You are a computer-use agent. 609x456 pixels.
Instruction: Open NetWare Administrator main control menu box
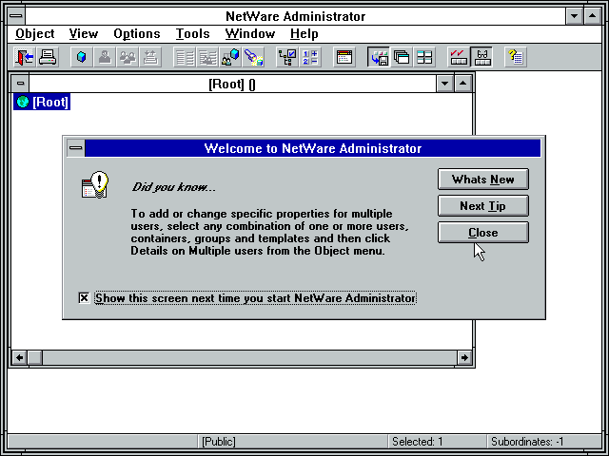[x=16, y=16]
